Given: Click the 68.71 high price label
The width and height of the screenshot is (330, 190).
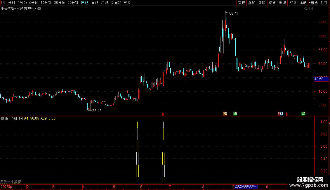Looking at the screenshot, I should (233, 13).
